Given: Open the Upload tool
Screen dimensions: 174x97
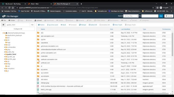Looking at the screenshot, I should pos(38,20).
